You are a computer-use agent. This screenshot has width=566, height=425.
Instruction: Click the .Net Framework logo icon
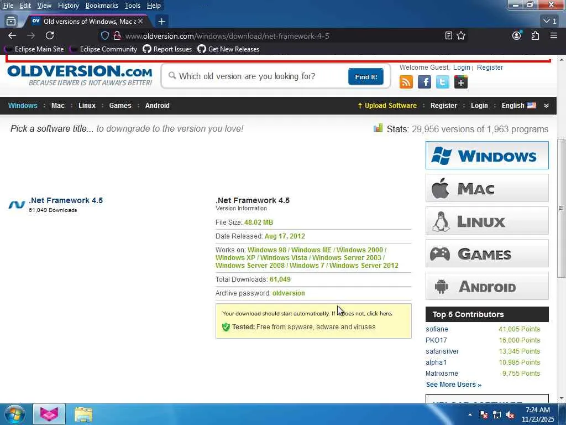[x=17, y=205]
